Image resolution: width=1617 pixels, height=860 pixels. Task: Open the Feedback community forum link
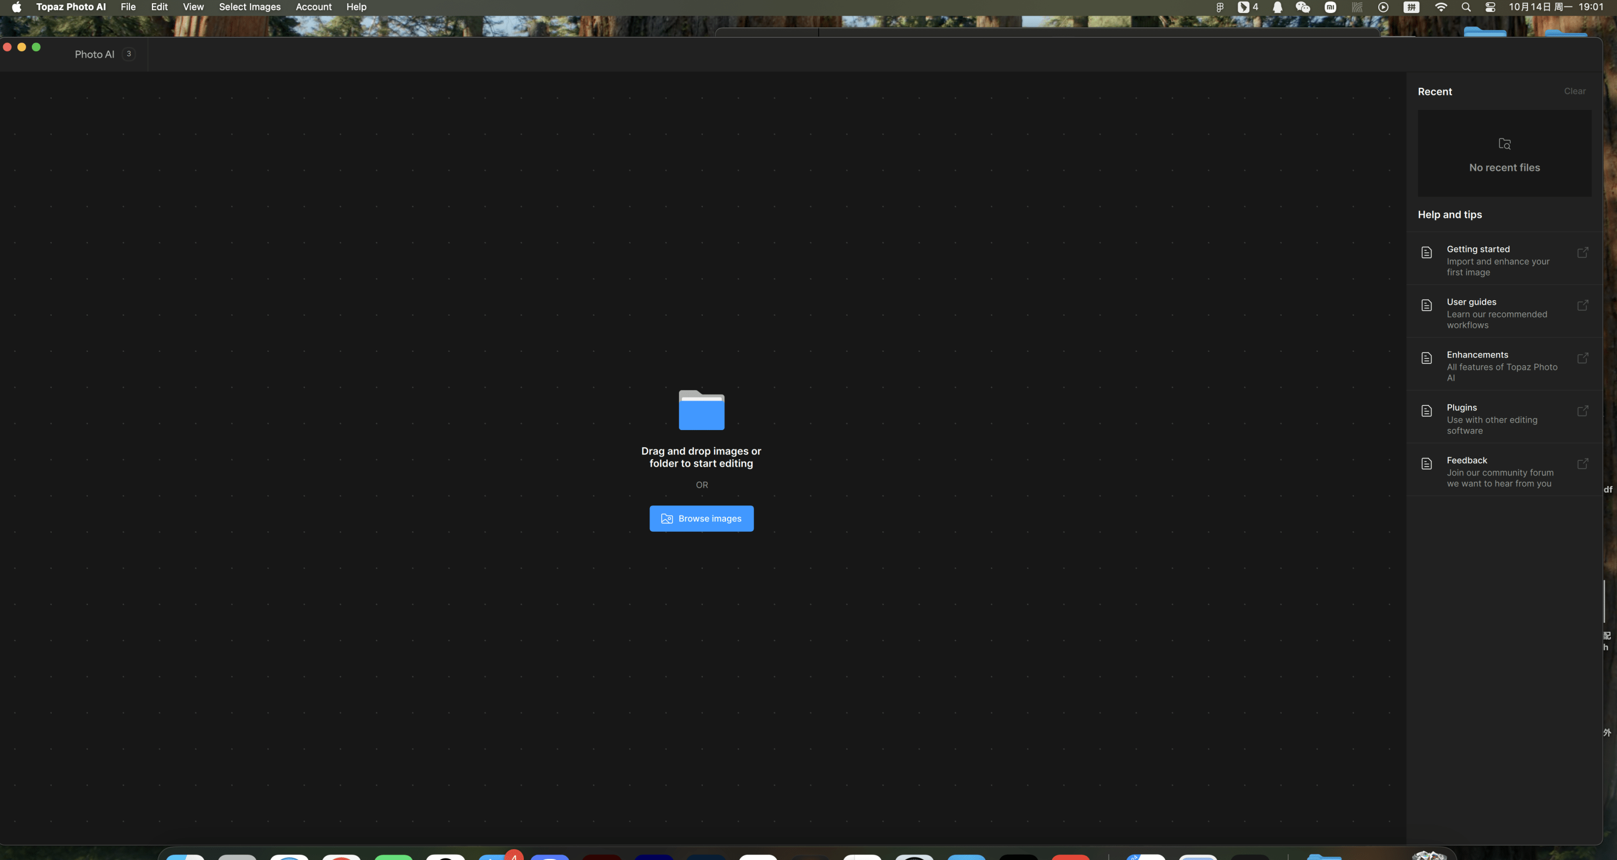[x=1499, y=471]
